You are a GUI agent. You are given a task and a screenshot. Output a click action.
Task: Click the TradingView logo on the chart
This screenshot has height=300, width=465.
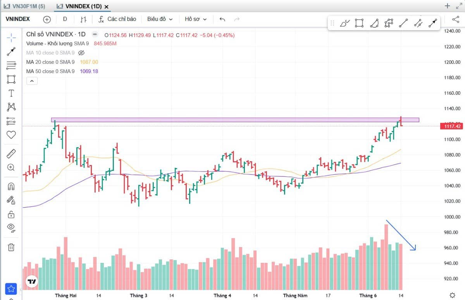coord(32,282)
